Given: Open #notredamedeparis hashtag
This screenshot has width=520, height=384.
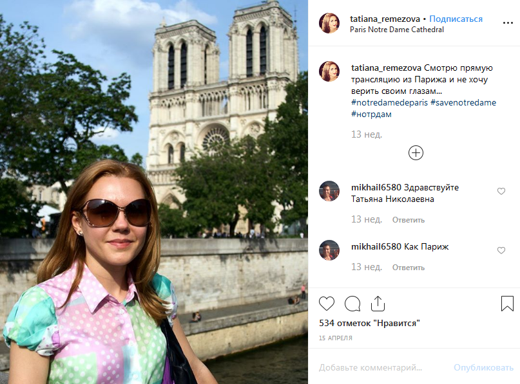Looking at the screenshot, I should (387, 103).
